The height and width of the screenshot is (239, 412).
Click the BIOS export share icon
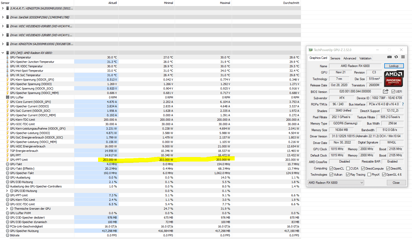click(x=386, y=91)
